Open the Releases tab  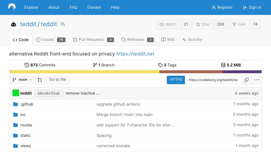pyautogui.click(x=137, y=40)
